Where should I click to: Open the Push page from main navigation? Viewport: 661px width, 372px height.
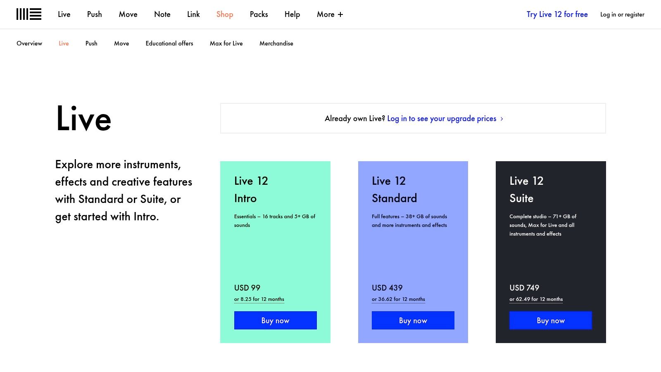tap(94, 14)
